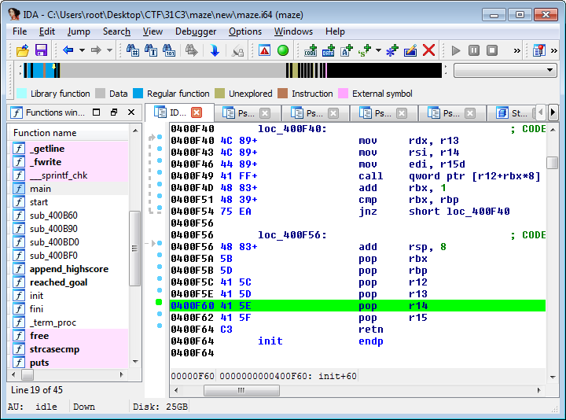Viewport: 566px width, 420px height.
Task: Click the 'jnz short loc_400F40' instruction
Action: pyautogui.click(x=434, y=212)
